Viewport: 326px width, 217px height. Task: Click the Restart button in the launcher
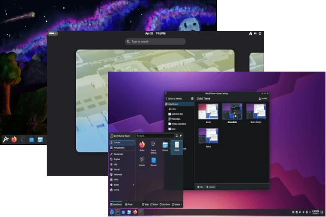tap(154, 205)
